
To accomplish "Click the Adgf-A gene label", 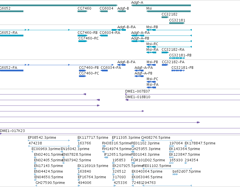I will point(137,3).
